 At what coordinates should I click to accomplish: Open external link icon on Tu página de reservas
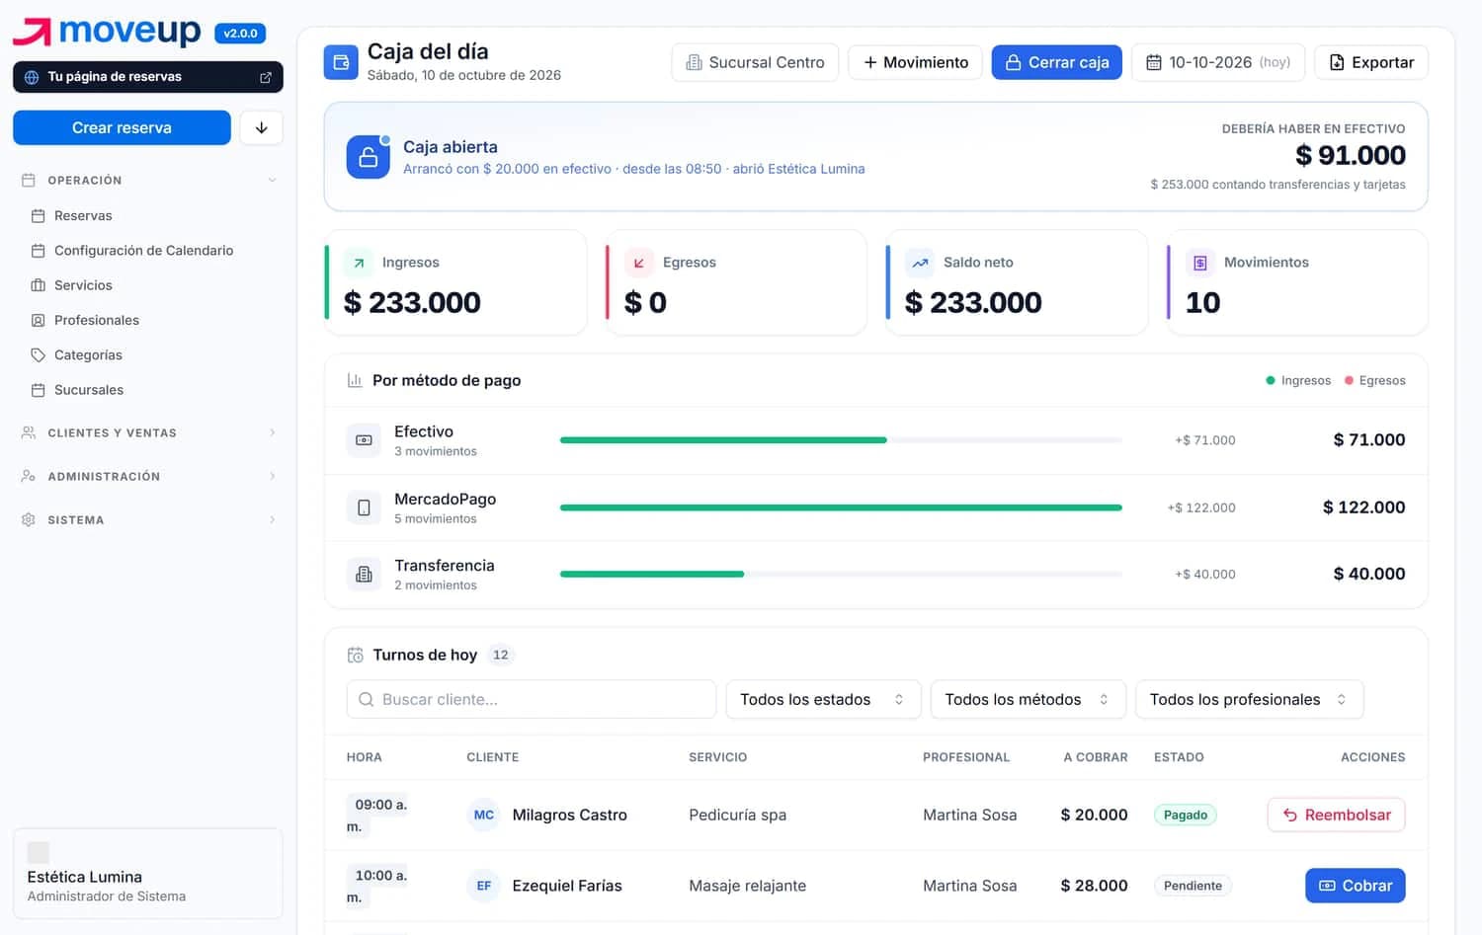pos(266,77)
